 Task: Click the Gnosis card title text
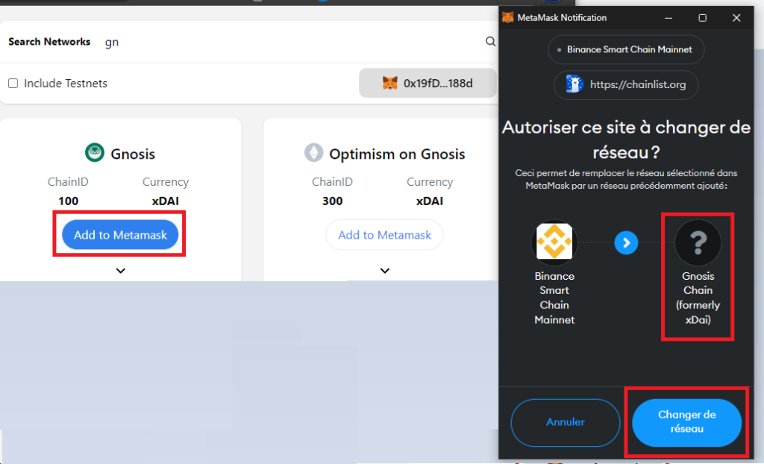[x=133, y=154]
